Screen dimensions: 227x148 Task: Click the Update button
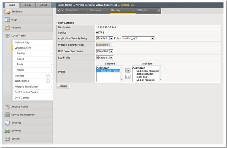[x=63, y=86]
